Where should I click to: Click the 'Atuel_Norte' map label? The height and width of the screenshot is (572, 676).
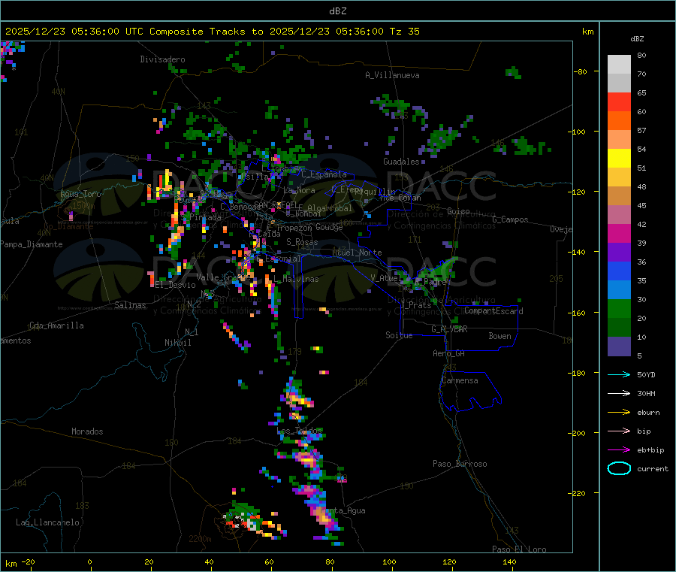[357, 253]
